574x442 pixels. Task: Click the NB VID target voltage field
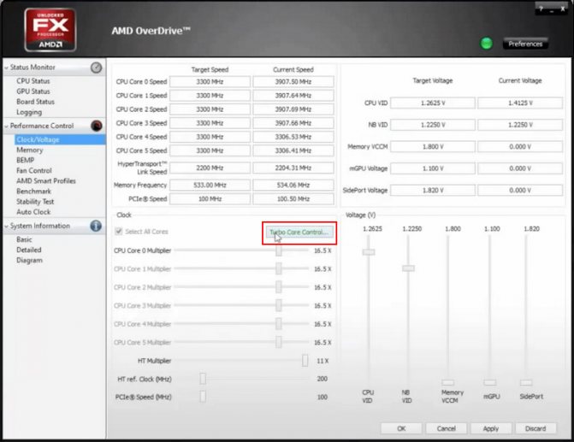point(433,125)
